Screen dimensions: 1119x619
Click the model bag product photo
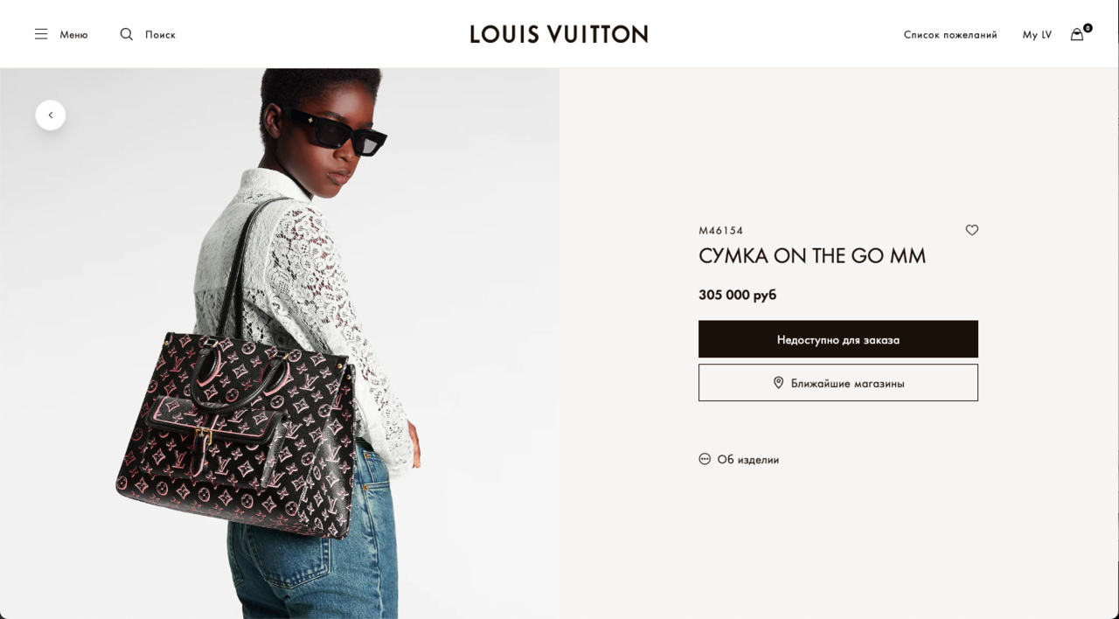pos(280,344)
